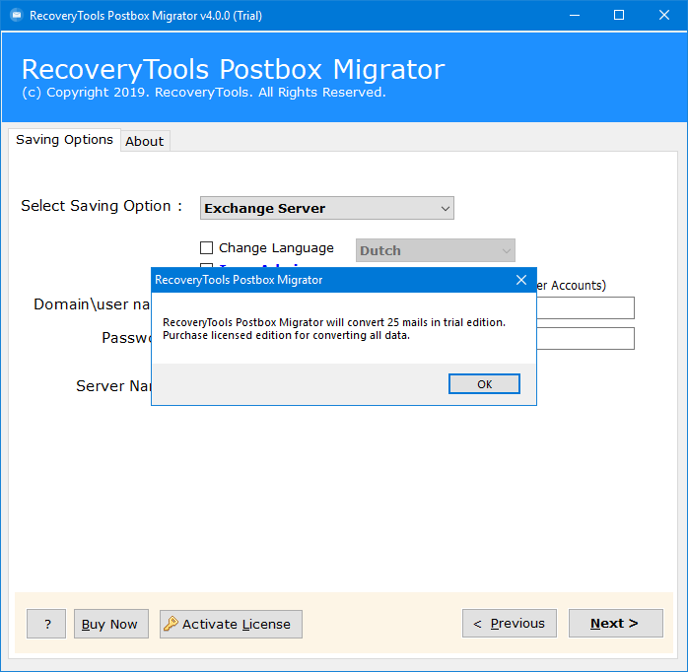The width and height of the screenshot is (688, 672).
Task: Open the Select Saving Option dropdown
Action: [x=327, y=208]
